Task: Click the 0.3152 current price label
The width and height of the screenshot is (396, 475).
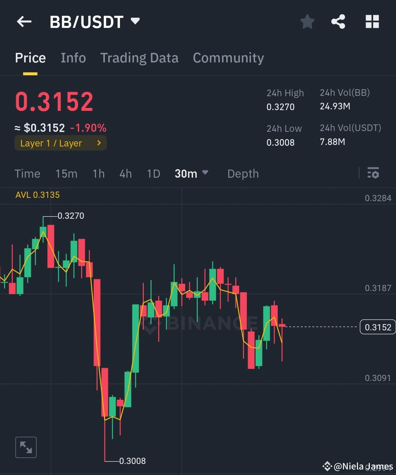Action: point(377,327)
